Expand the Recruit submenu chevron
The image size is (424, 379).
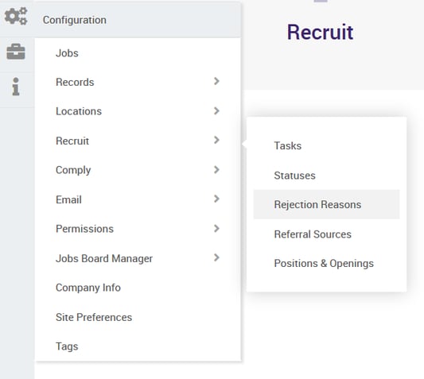[216, 140]
